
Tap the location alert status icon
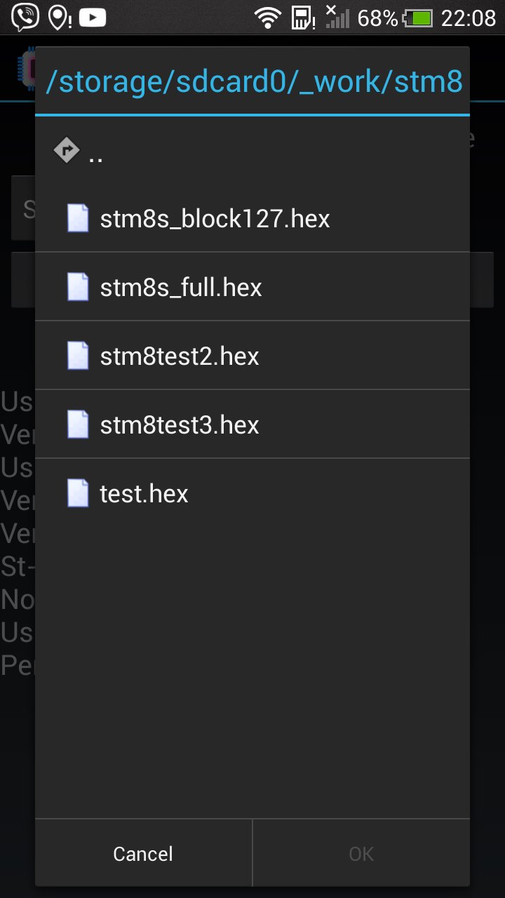59,18
